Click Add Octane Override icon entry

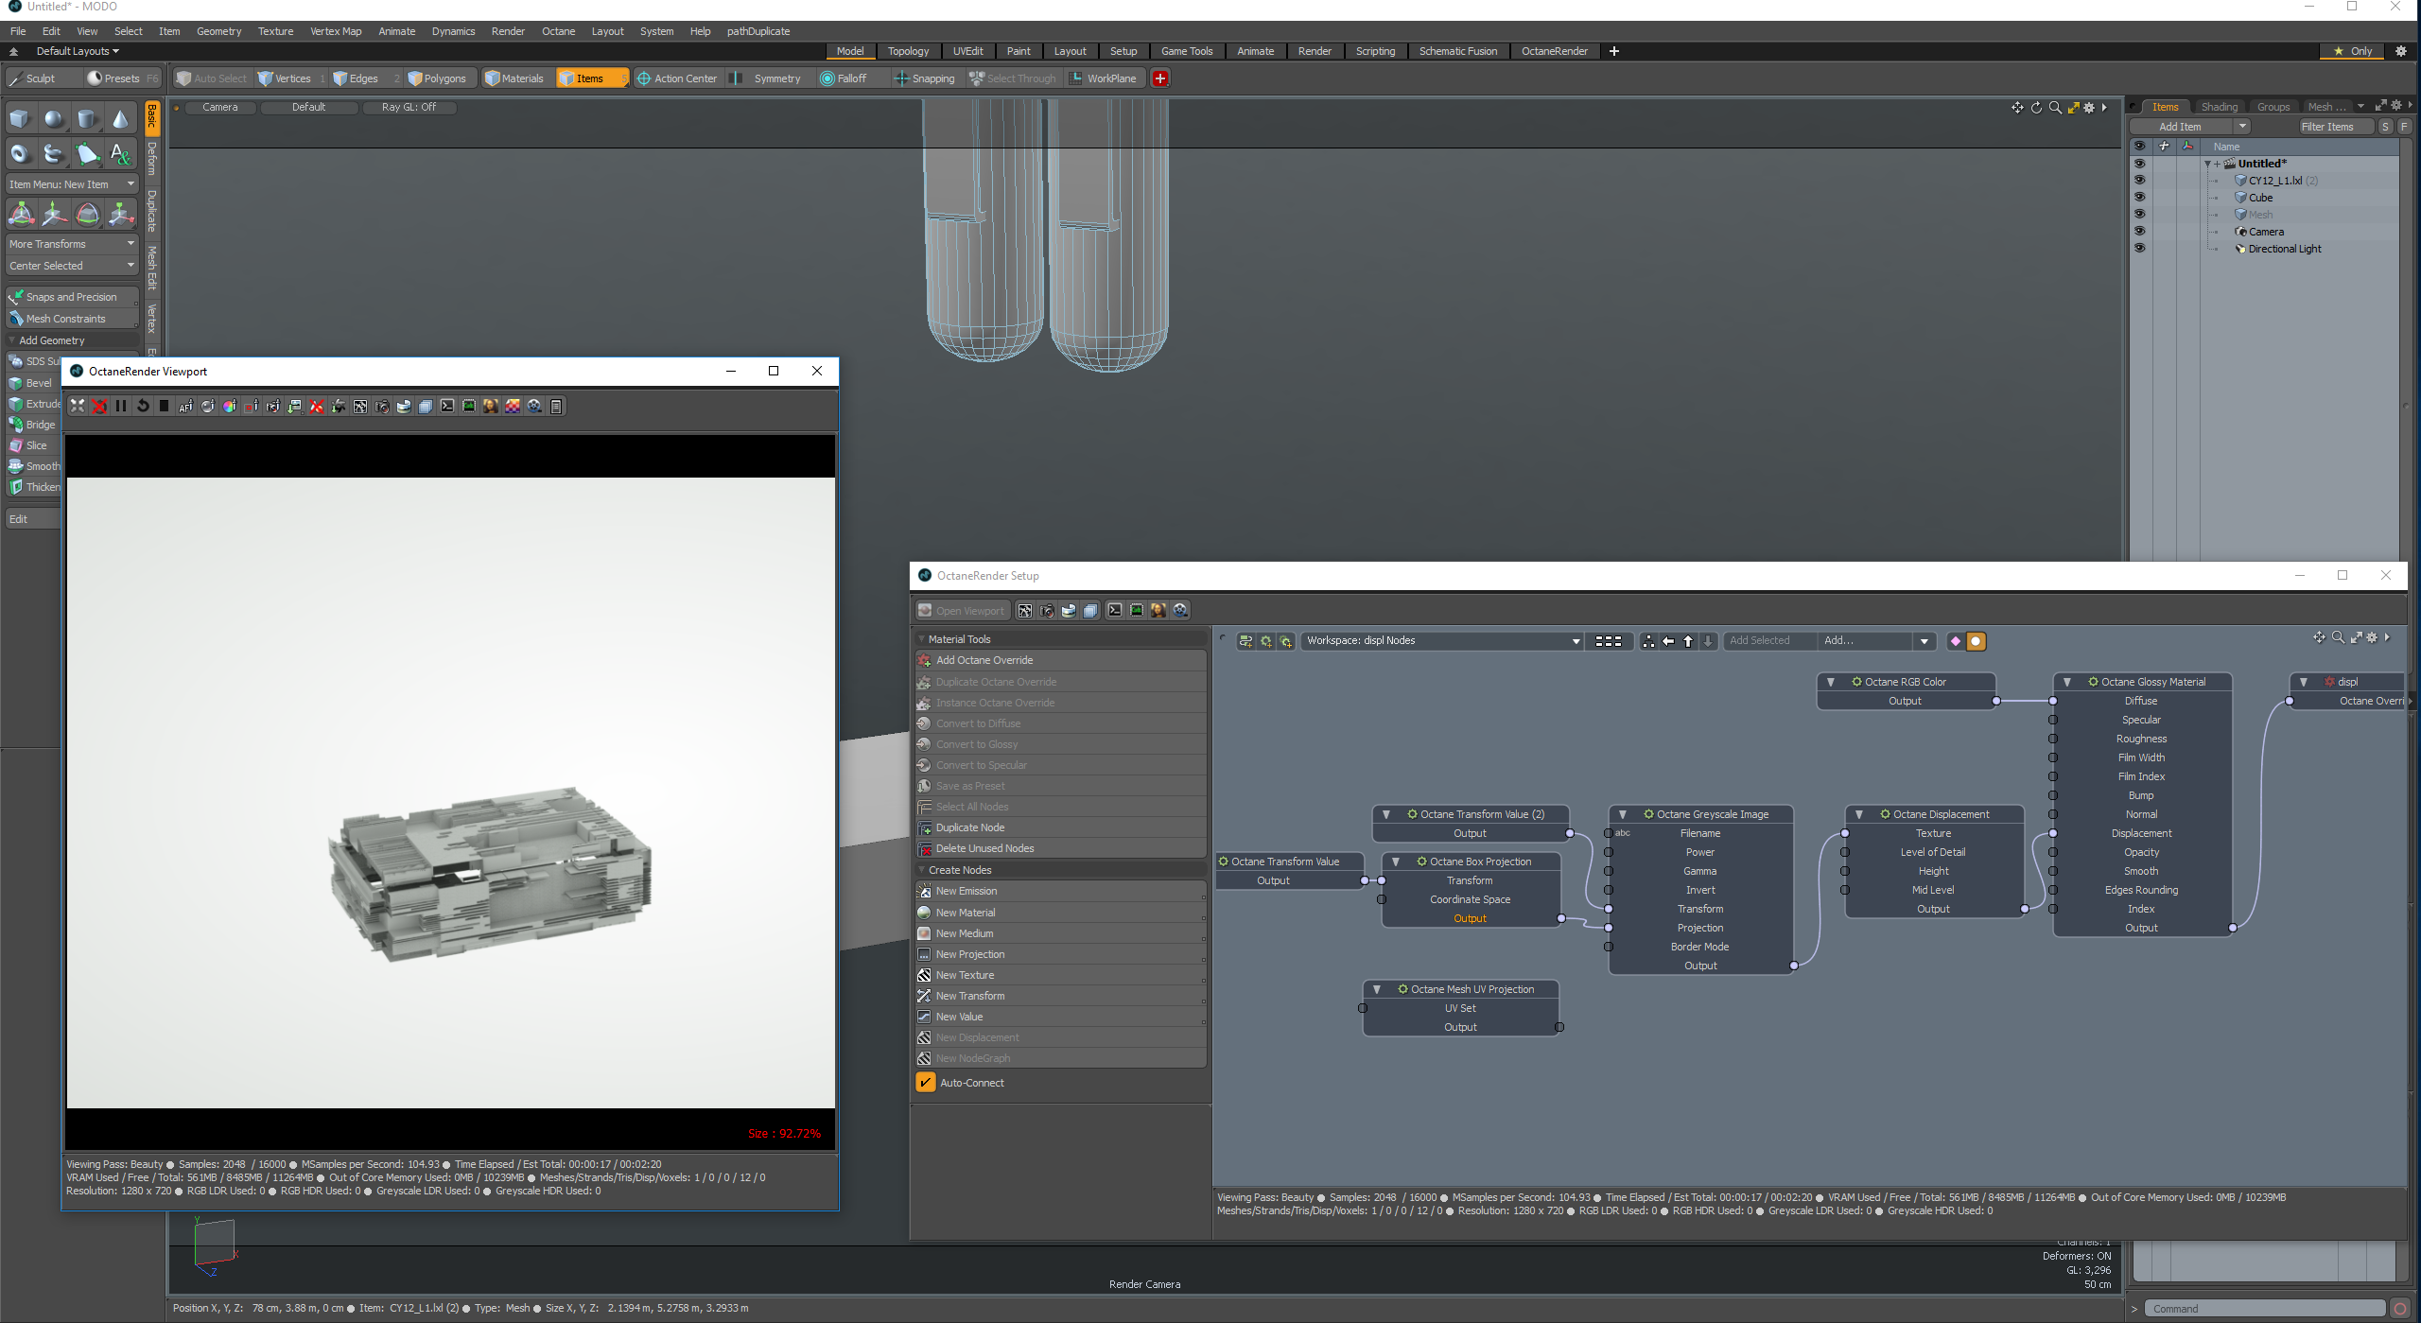pos(925,660)
